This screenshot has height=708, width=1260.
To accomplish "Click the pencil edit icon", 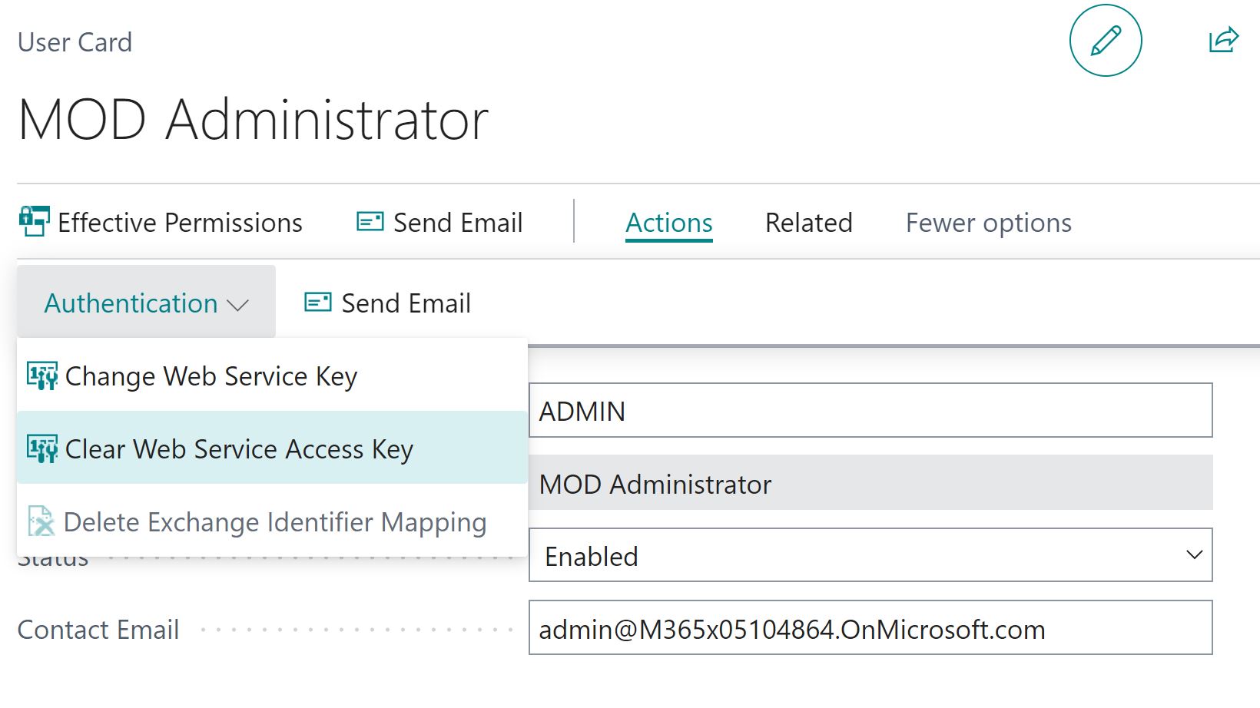I will pyautogui.click(x=1106, y=41).
